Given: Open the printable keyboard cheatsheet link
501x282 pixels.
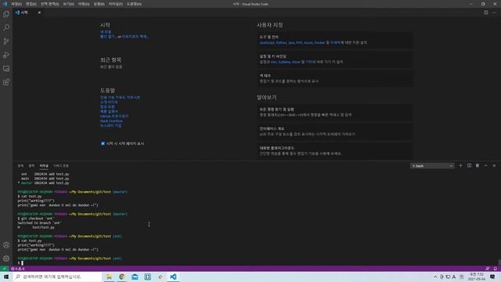Looking at the screenshot, I should [120, 97].
